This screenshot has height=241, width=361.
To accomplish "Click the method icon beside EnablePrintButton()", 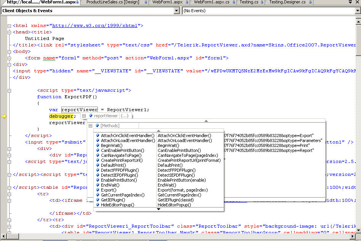I will point(97,180).
